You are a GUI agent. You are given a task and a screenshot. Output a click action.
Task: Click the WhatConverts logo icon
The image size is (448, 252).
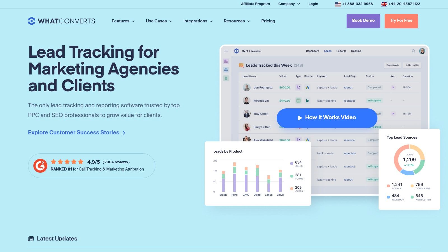point(32,21)
